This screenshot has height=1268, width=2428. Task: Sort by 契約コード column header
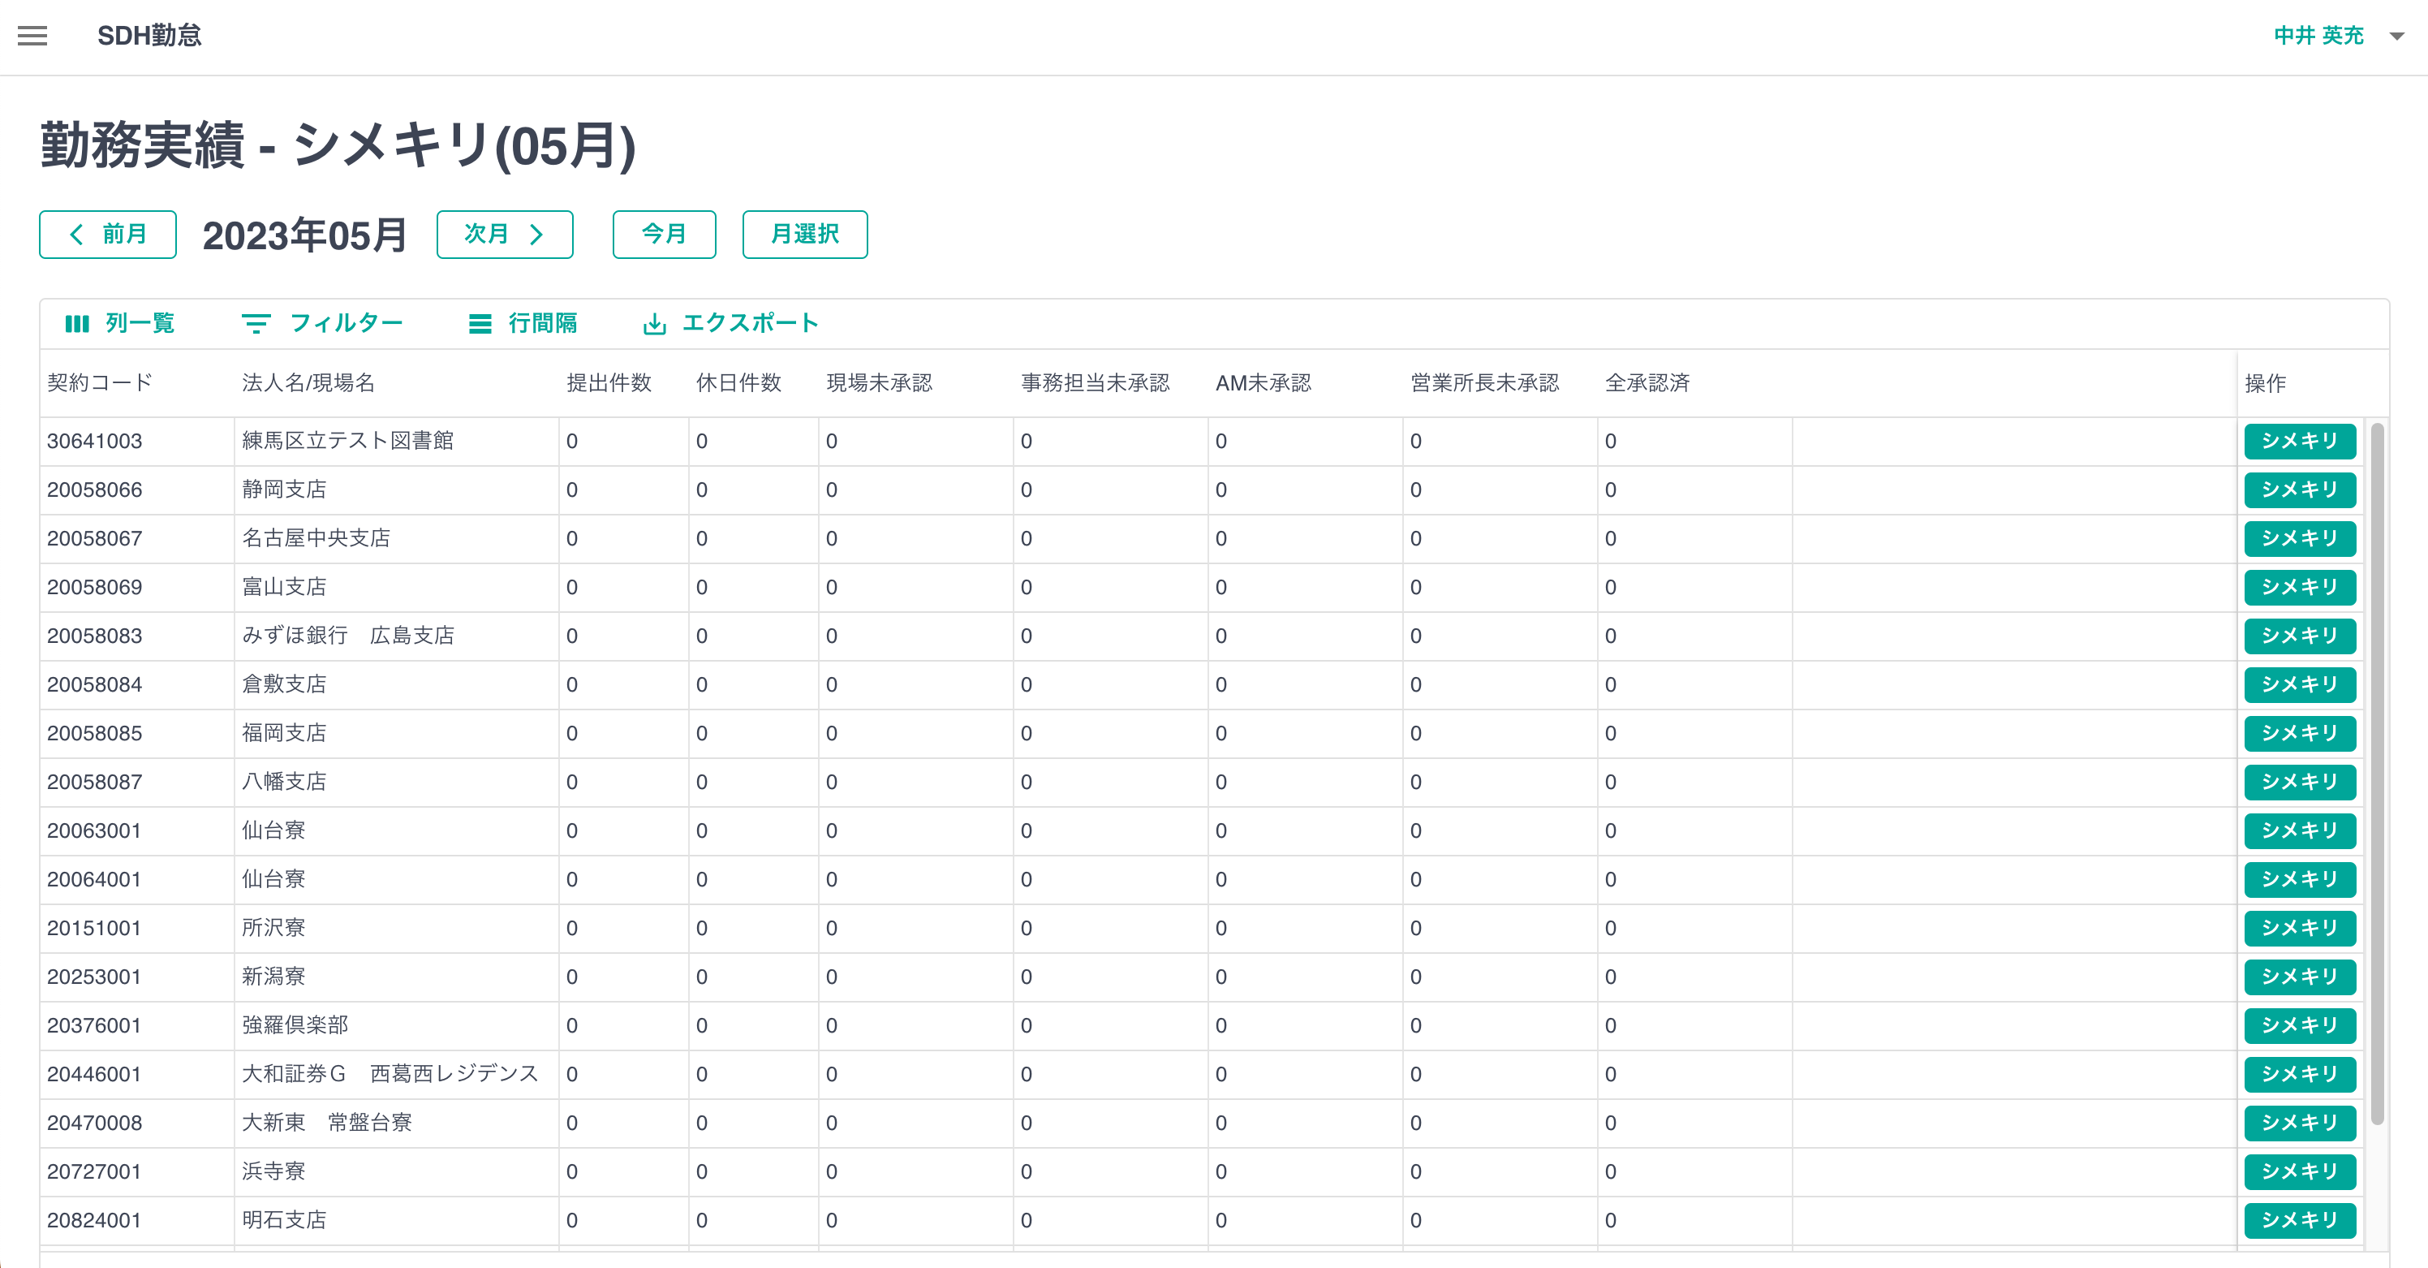coord(100,383)
